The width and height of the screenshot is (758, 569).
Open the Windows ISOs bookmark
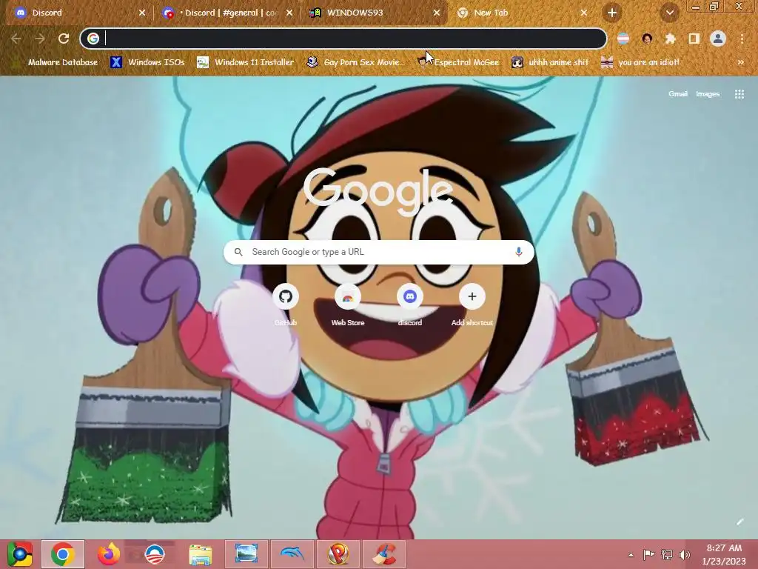147,62
